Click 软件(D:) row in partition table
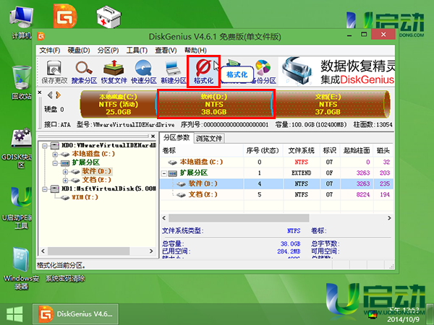 pyautogui.click(x=277, y=183)
